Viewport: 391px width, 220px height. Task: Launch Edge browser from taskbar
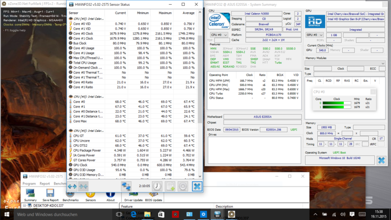coord(134,214)
